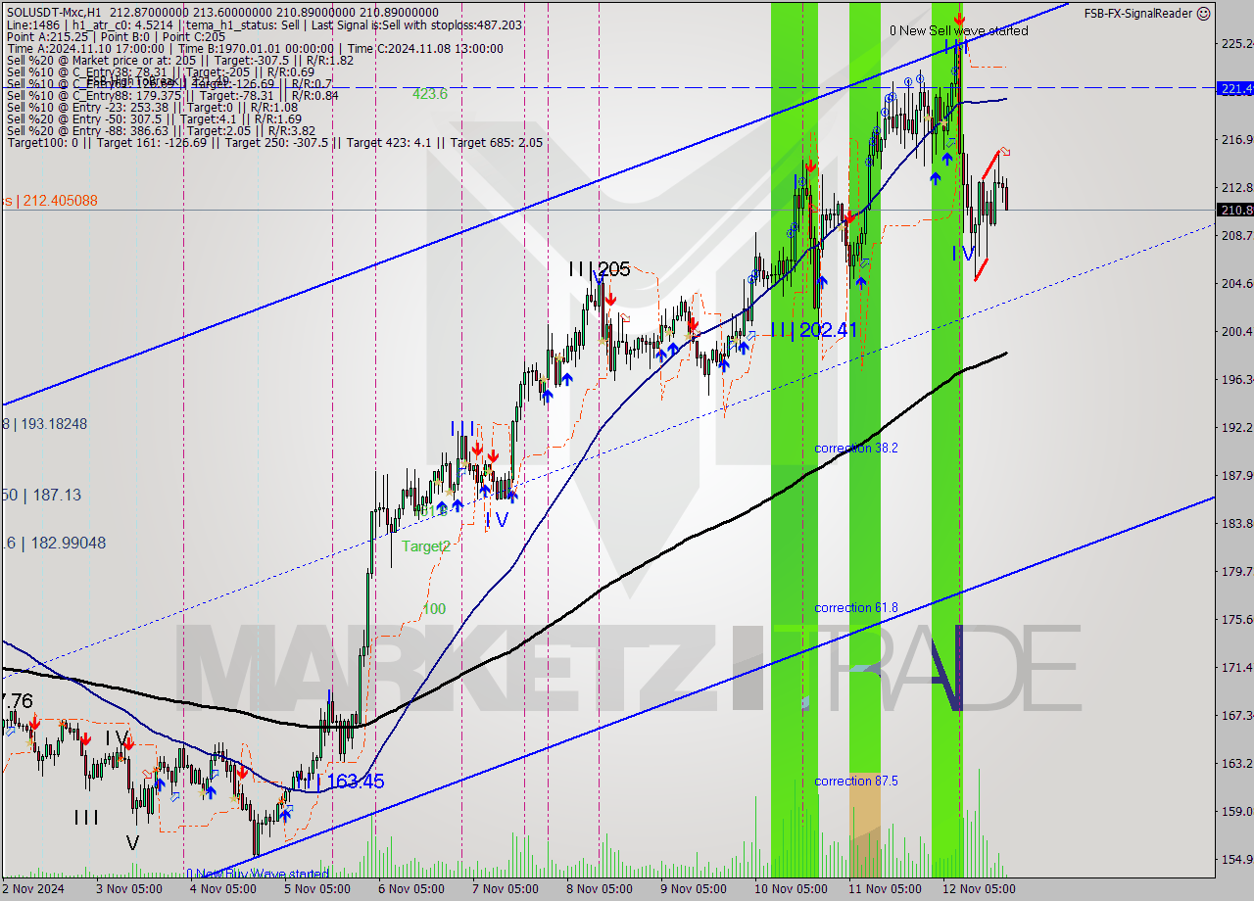Click the green '100' level label
The height and width of the screenshot is (901, 1254).
[x=434, y=609]
